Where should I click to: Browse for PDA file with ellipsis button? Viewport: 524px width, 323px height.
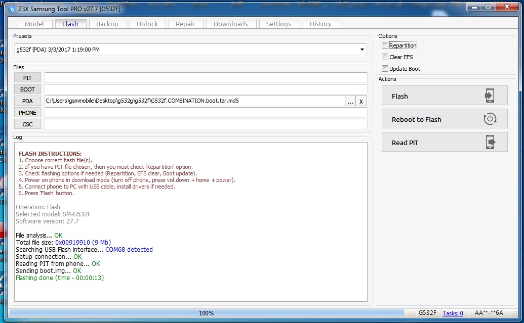350,102
